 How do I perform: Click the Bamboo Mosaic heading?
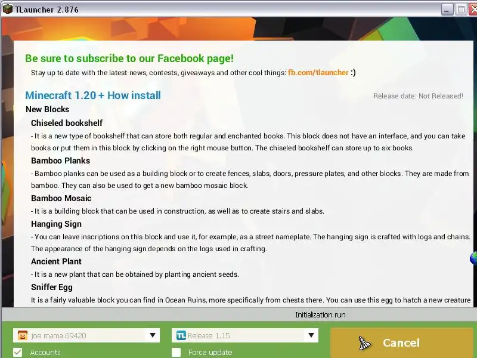tap(61, 198)
